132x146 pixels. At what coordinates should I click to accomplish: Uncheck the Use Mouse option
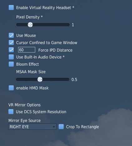[11, 35]
